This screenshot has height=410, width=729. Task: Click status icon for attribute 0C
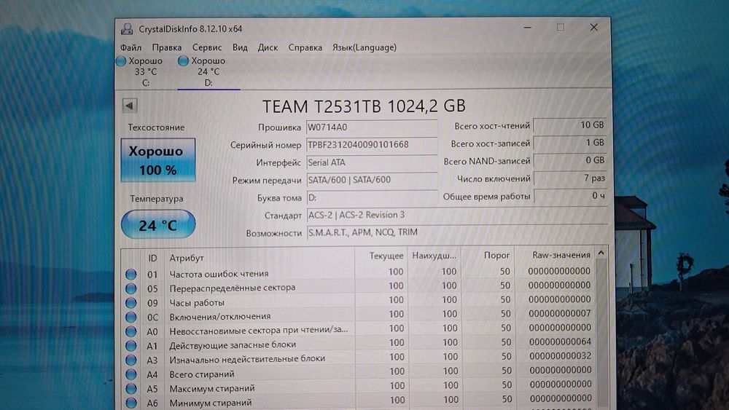coord(131,317)
